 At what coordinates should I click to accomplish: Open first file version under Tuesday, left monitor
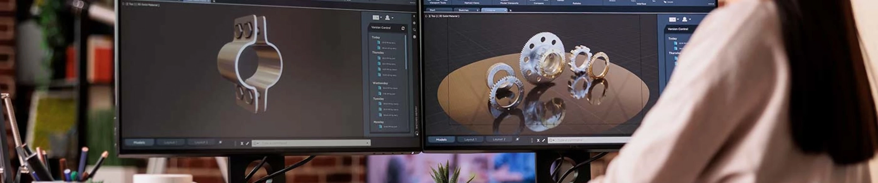point(388,104)
